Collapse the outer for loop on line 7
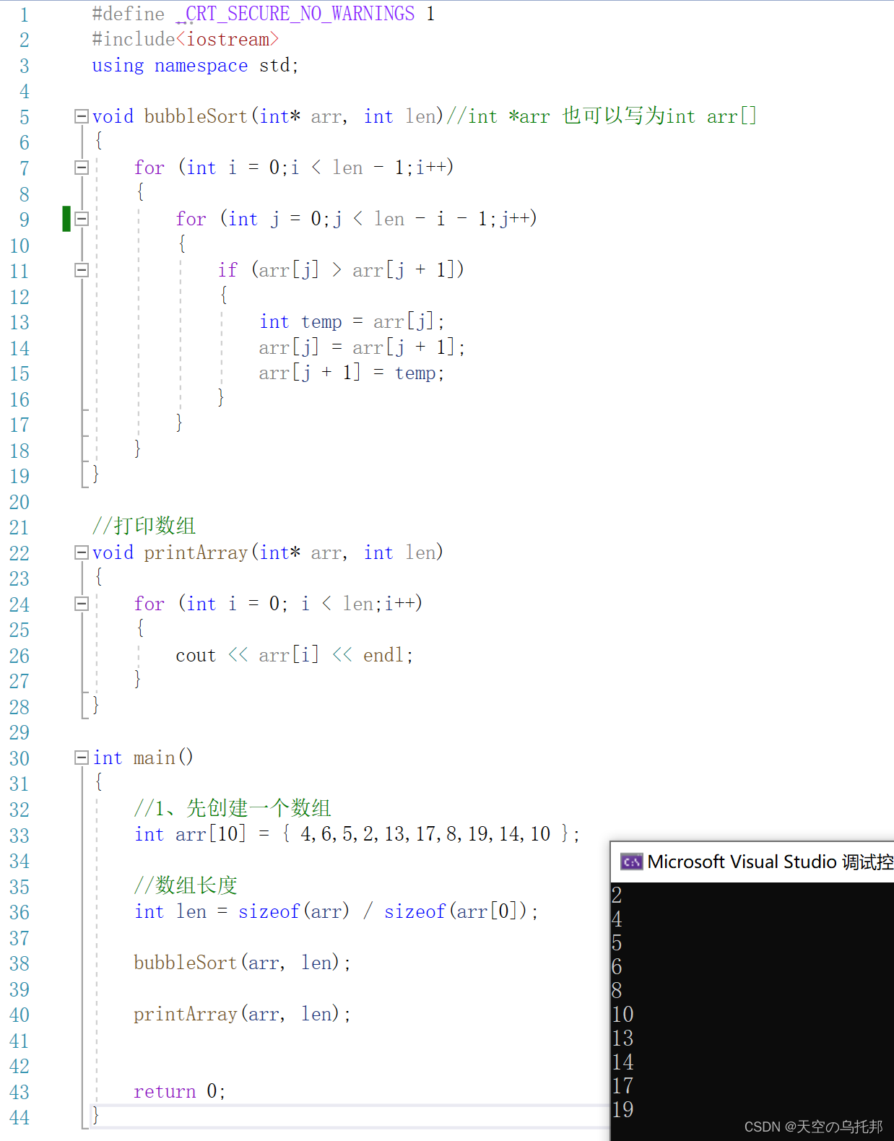 [x=82, y=168]
